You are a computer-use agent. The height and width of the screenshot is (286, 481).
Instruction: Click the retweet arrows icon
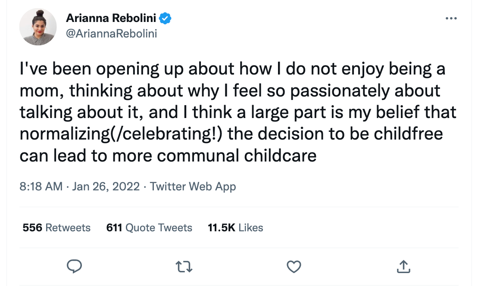(184, 267)
